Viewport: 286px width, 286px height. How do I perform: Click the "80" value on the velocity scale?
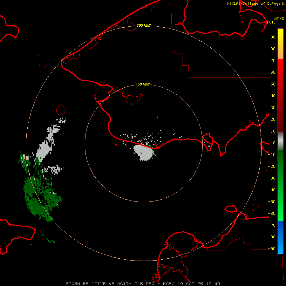point(273,49)
